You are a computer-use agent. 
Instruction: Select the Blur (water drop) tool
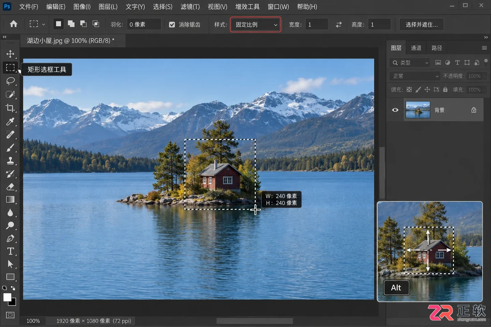[x=10, y=213]
